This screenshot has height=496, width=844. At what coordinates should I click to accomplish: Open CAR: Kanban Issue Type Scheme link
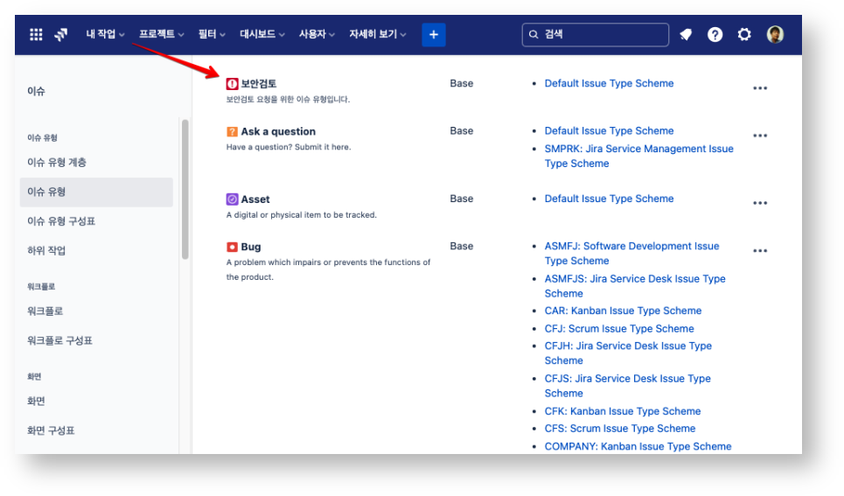[623, 311]
